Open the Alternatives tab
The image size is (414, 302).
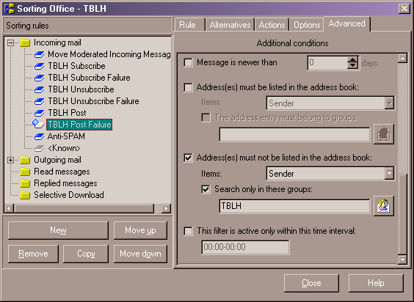coord(230,25)
